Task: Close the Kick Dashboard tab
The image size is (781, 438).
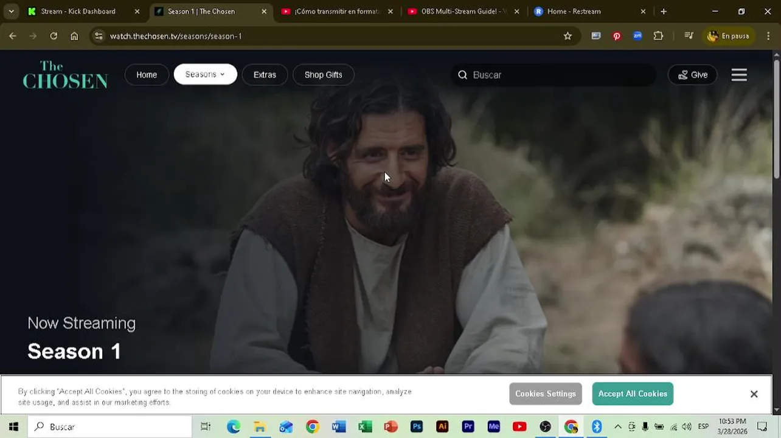Action: [137, 11]
